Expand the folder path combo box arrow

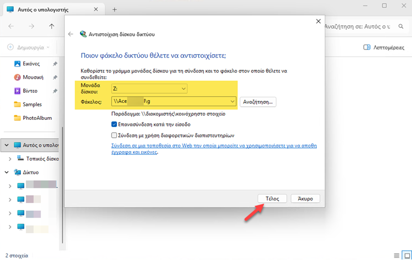coord(233,102)
